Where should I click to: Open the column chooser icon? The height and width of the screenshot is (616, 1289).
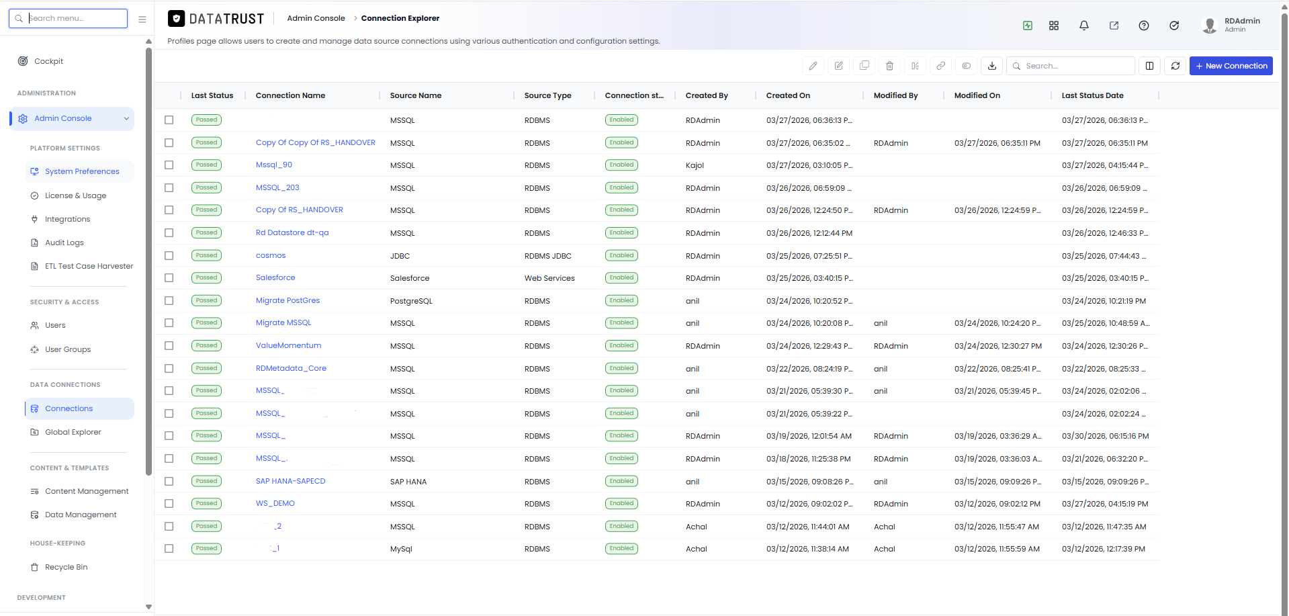pyautogui.click(x=1149, y=66)
